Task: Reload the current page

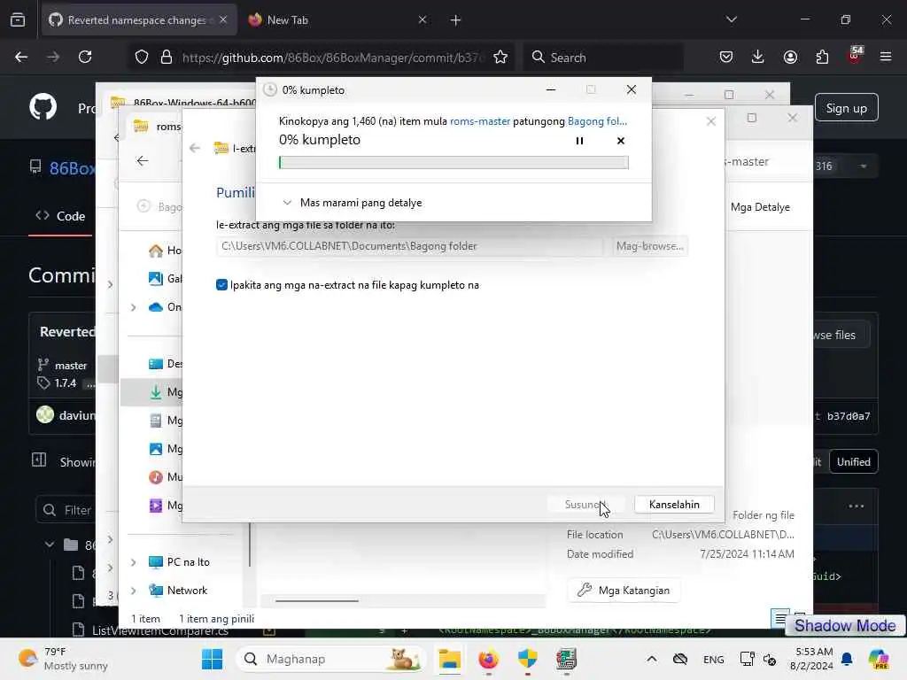Action: coord(85,57)
